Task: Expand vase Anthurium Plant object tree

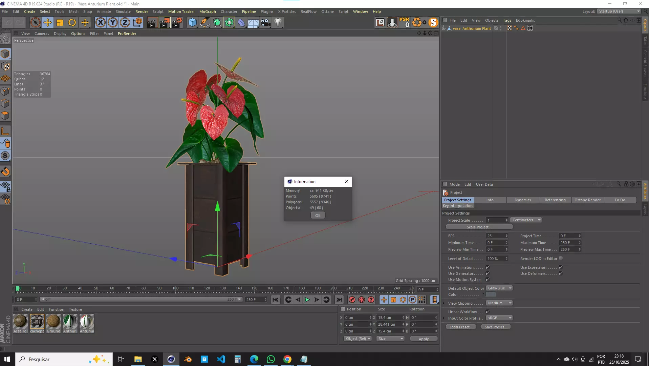Action: [444, 28]
